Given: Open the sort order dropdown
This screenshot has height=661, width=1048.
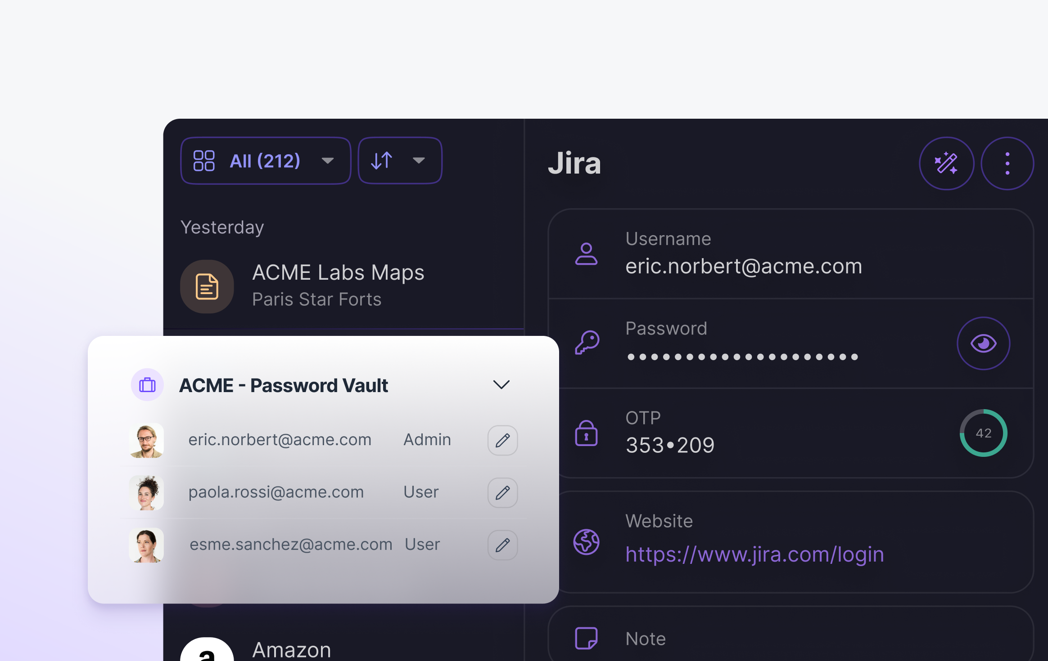Looking at the screenshot, I should point(399,161).
